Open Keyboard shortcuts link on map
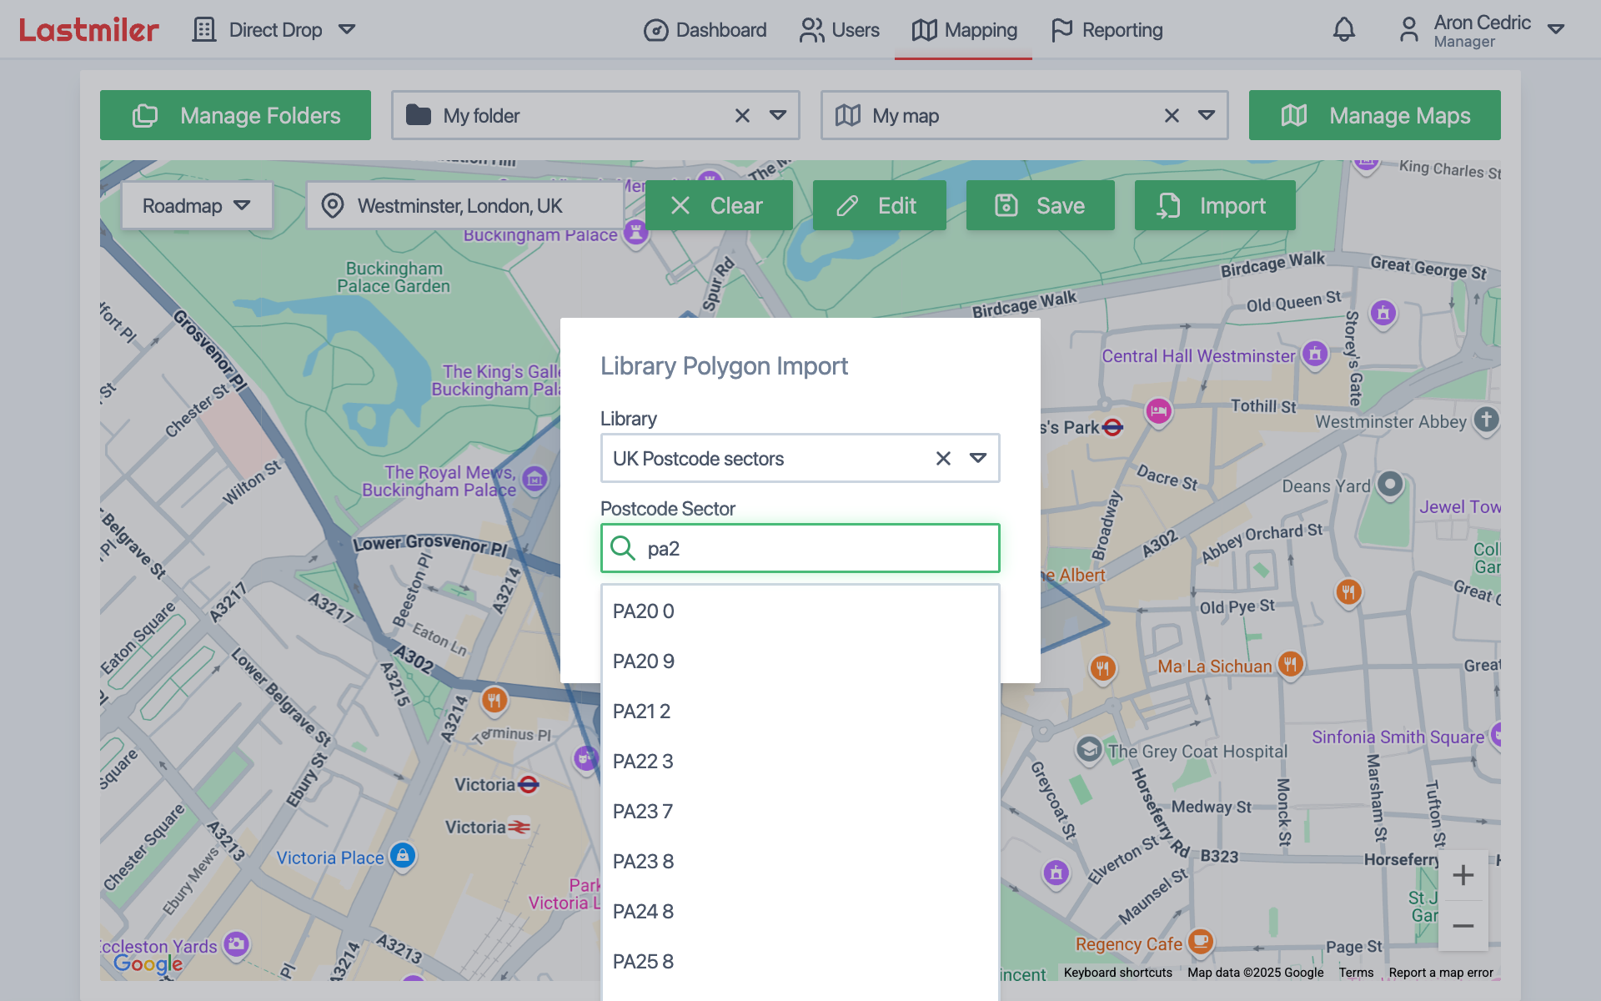 (1117, 973)
